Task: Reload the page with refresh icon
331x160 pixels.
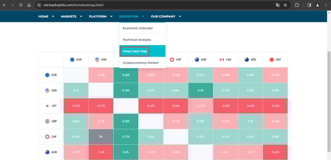Action: click(x=21, y=5)
